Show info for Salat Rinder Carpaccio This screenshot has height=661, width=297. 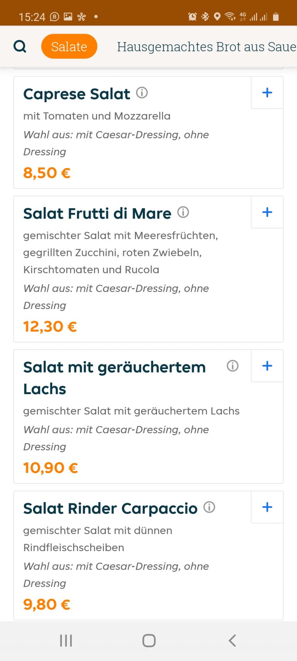209,507
